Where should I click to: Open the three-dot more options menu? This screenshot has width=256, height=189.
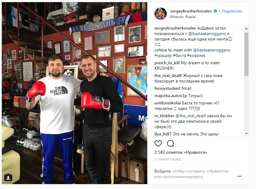click(239, 176)
